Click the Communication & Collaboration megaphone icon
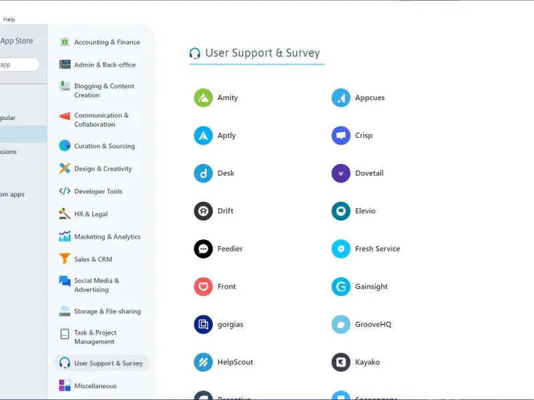The height and width of the screenshot is (400, 534). 64,116
